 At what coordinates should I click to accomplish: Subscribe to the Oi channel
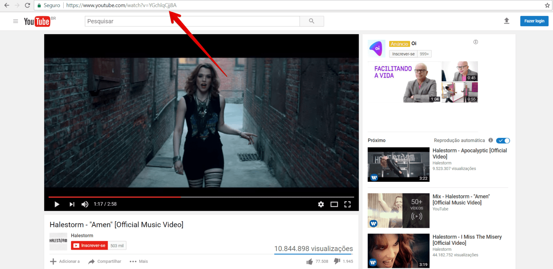tap(403, 54)
